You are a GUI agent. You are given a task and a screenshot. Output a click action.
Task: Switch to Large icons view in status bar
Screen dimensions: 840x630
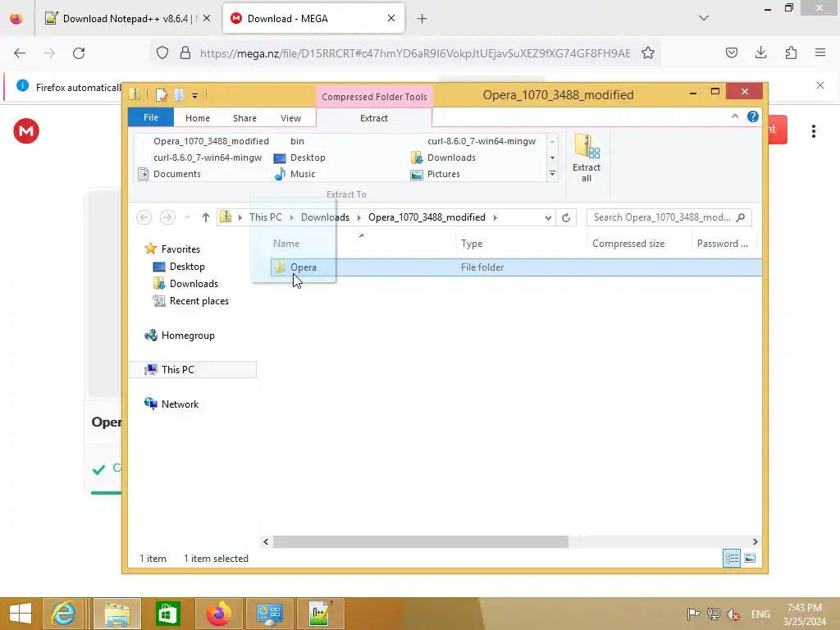[750, 558]
